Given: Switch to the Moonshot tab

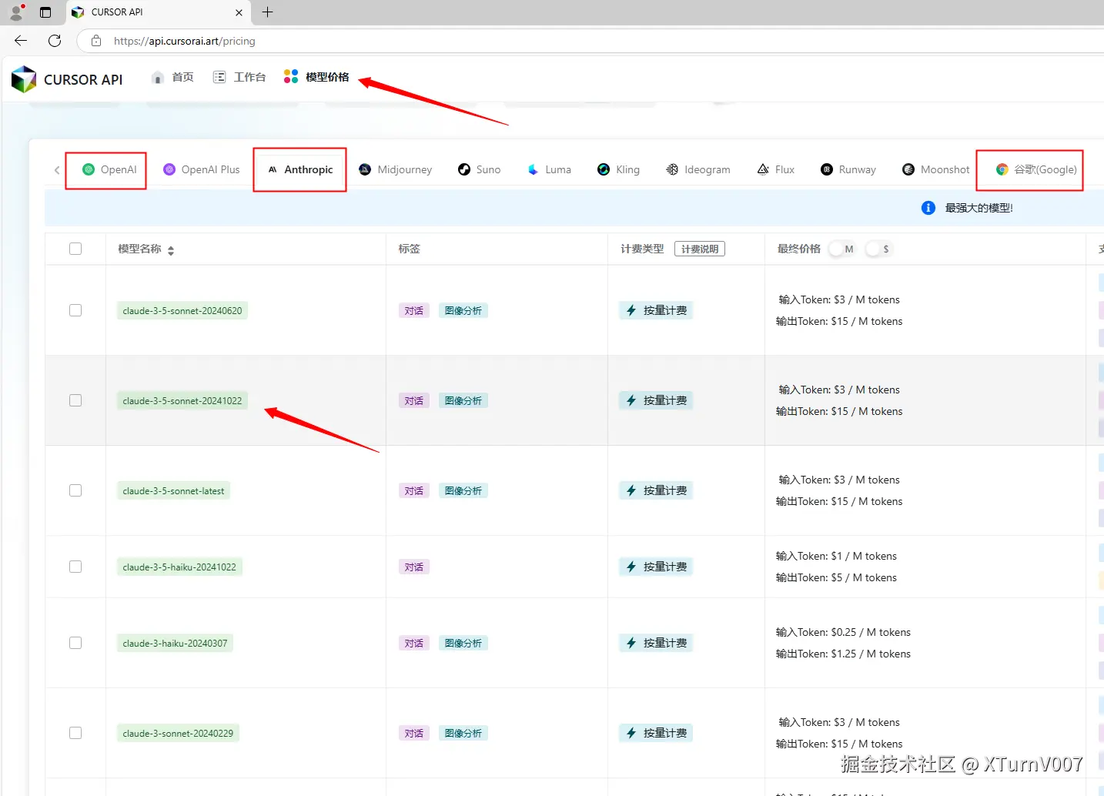Looking at the screenshot, I should [x=936, y=169].
